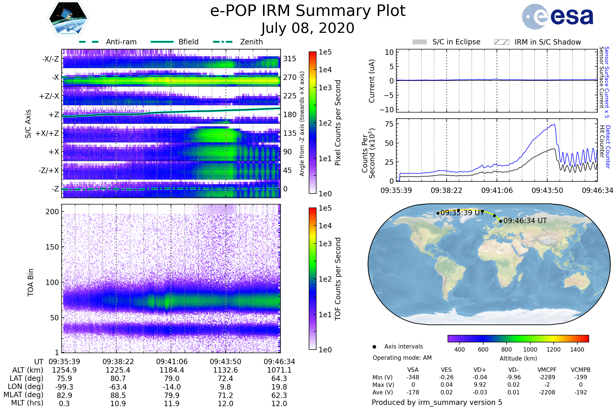Viewport: 616px width, 410px height.
Task: Click the VMCPF column header in voltage table
Action: point(547,370)
